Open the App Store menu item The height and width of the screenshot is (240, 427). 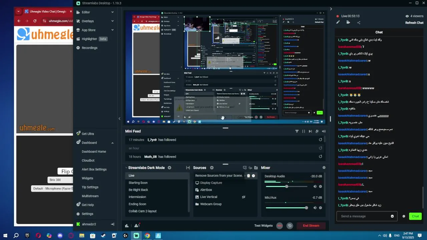click(88, 30)
